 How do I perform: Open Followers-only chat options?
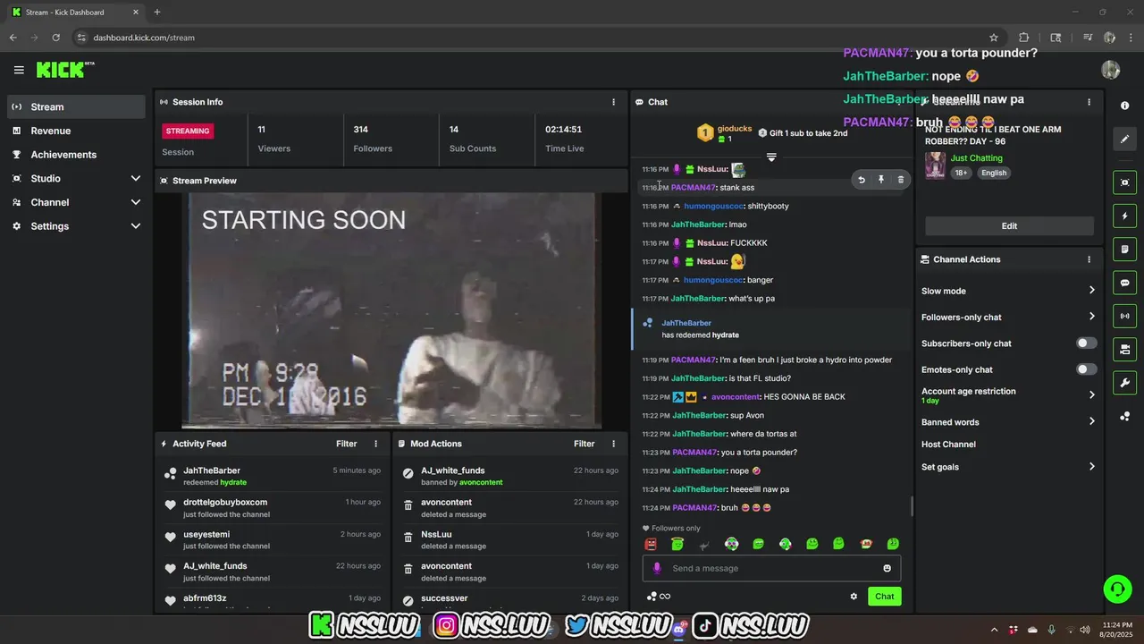[1009, 317]
